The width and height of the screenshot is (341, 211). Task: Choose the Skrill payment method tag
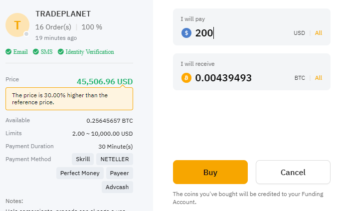(x=83, y=159)
